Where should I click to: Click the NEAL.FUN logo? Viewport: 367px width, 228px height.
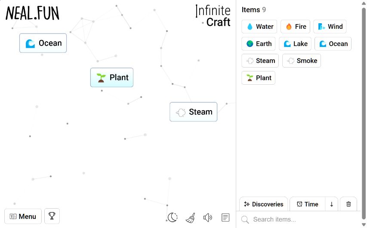[x=32, y=13]
